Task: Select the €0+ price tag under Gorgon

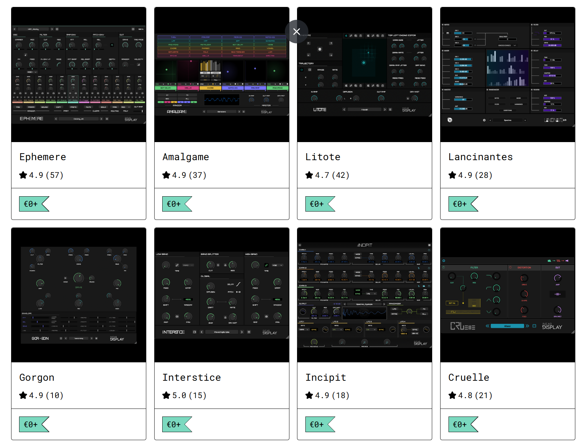Action: pyautogui.click(x=34, y=425)
